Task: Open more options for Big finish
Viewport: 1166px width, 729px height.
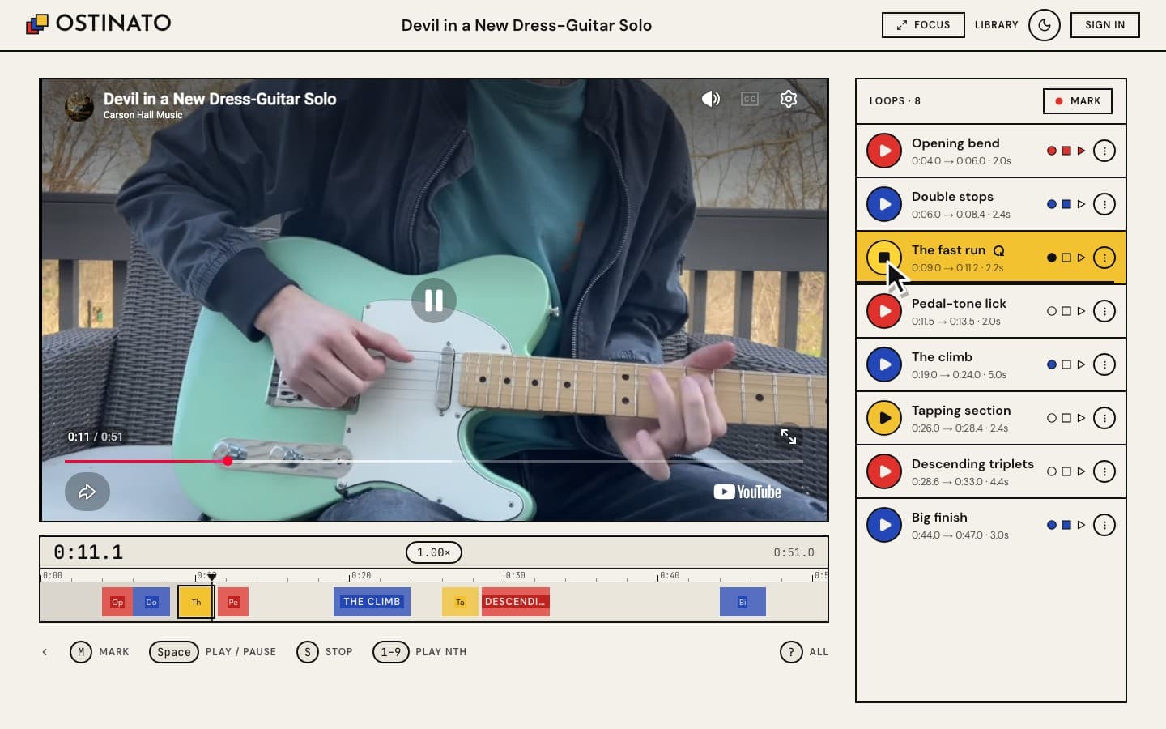Action: tap(1104, 525)
